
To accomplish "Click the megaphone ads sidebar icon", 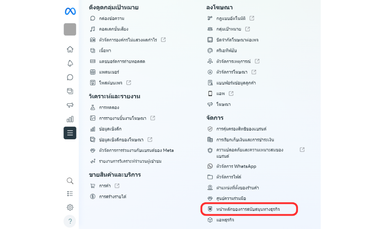I will pyautogui.click(x=70, y=105).
